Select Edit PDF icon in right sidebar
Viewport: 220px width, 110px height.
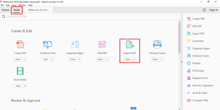tap(189, 26)
